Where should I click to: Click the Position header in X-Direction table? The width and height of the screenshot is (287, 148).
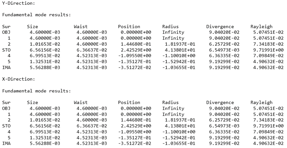click(x=129, y=103)
